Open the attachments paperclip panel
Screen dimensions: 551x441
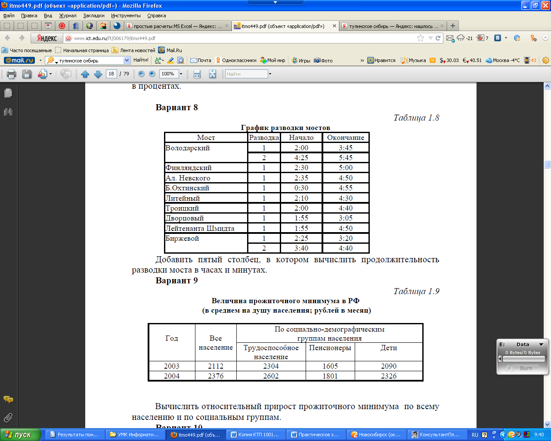[x=8, y=418]
